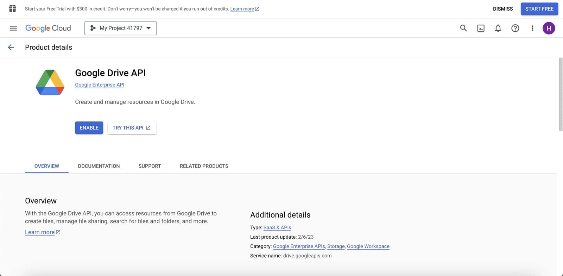Click the Try This API button
Viewport: 563px width, 276px height.
(132, 128)
